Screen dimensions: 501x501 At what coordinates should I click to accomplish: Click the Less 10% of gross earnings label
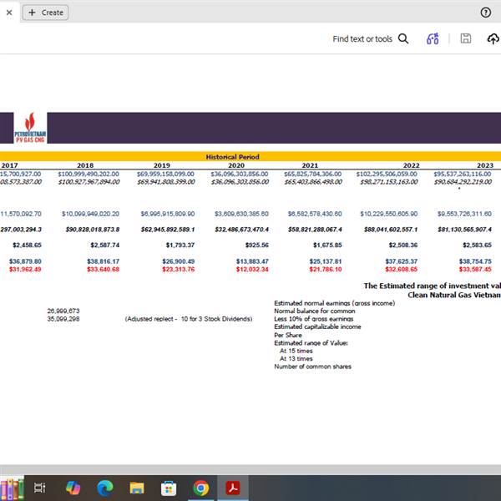(314, 319)
